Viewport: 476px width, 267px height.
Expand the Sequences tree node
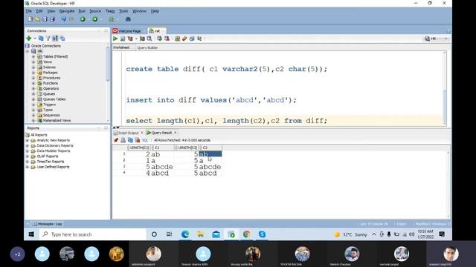click(33, 115)
